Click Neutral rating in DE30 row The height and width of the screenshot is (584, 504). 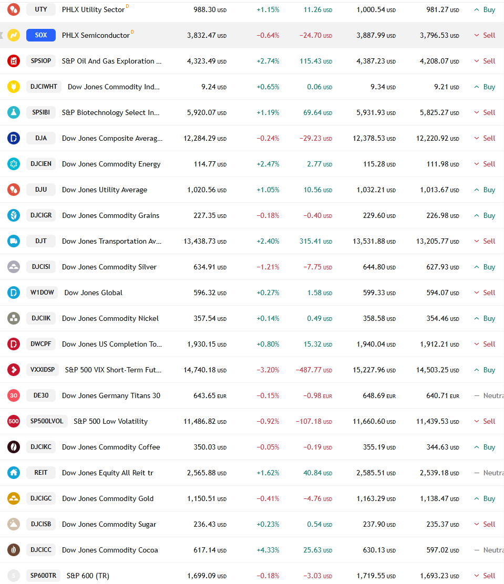(x=489, y=395)
